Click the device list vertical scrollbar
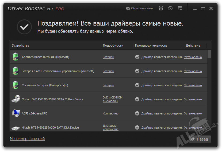Image resolution: width=222 pixels, height=152 pixels. click(209, 91)
